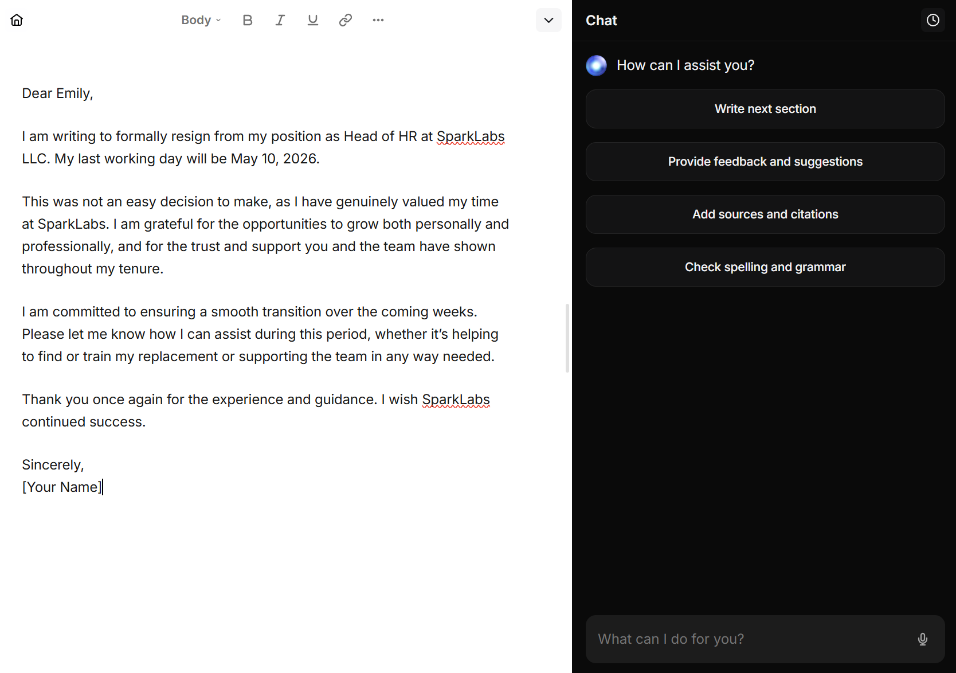Start voice input with microphone icon
Screen dimensions: 956x673
click(923, 639)
